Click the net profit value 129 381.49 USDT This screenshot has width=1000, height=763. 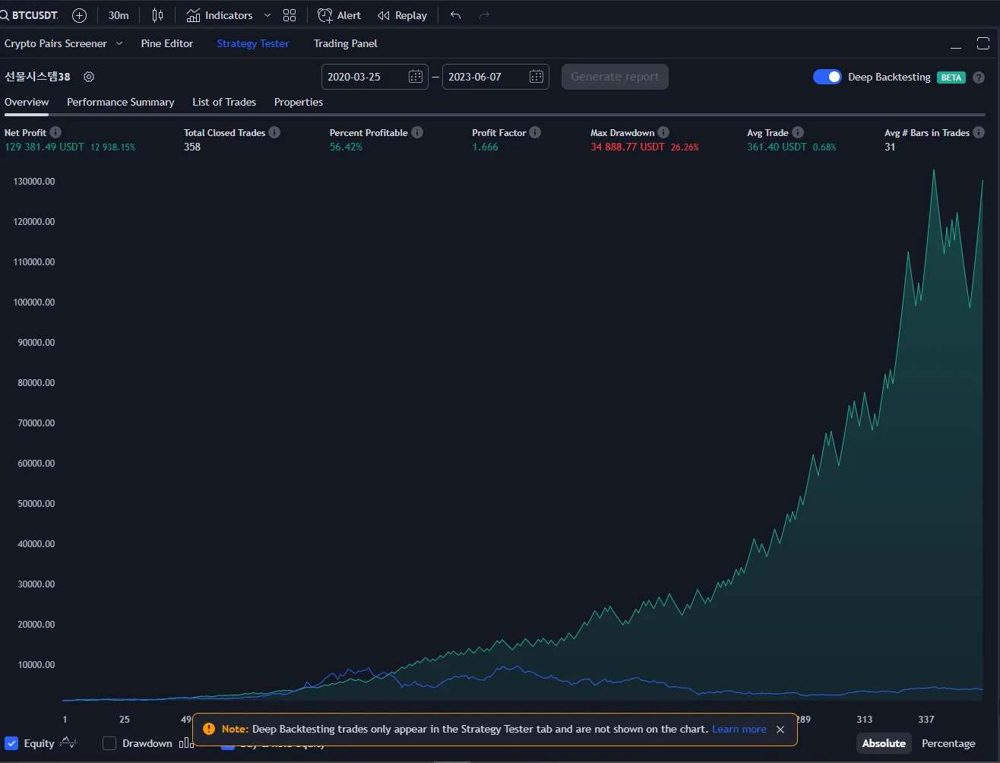pos(44,147)
